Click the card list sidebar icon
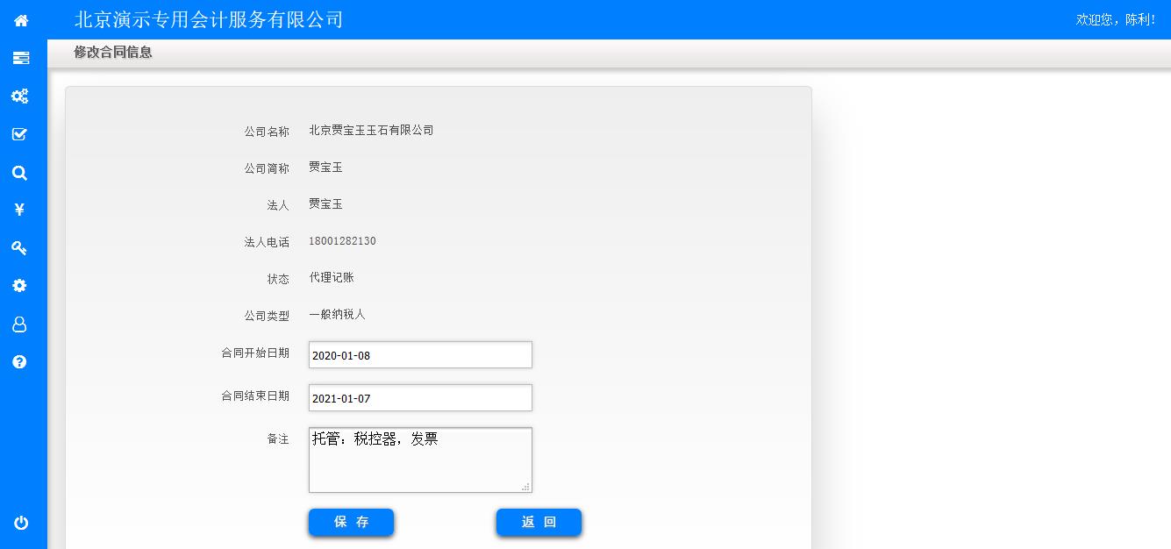Image resolution: width=1171 pixels, height=549 pixels. [x=21, y=58]
